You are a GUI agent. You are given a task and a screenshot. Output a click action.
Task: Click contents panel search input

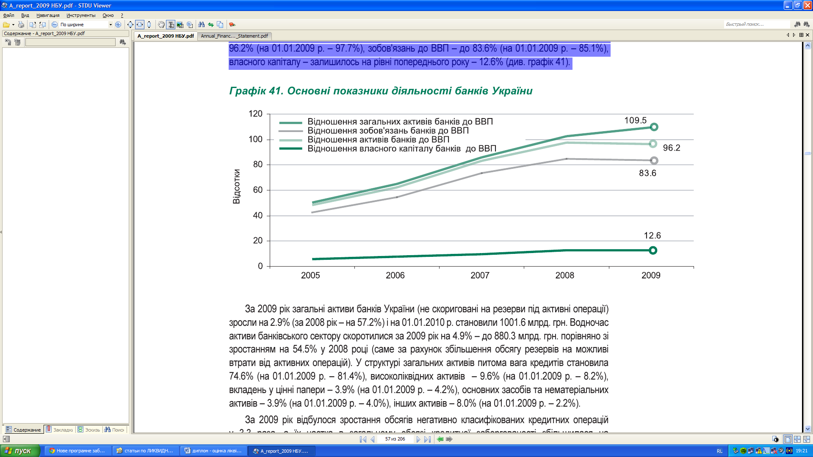(x=70, y=42)
